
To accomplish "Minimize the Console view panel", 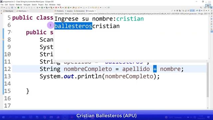I will (209, 11).
